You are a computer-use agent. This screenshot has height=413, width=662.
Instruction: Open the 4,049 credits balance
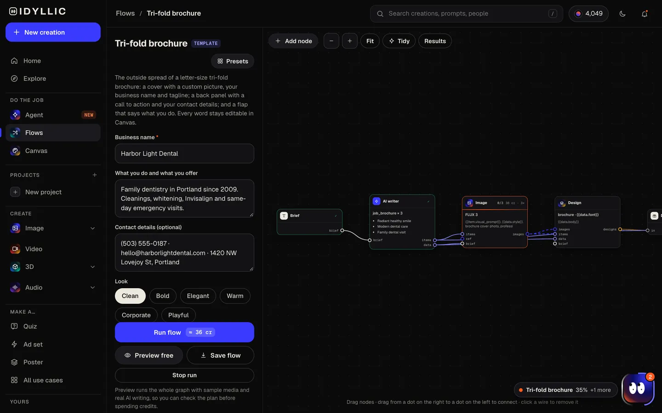pyautogui.click(x=588, y=14)
